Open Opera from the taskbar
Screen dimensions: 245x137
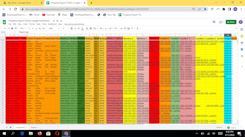point(57,133)
